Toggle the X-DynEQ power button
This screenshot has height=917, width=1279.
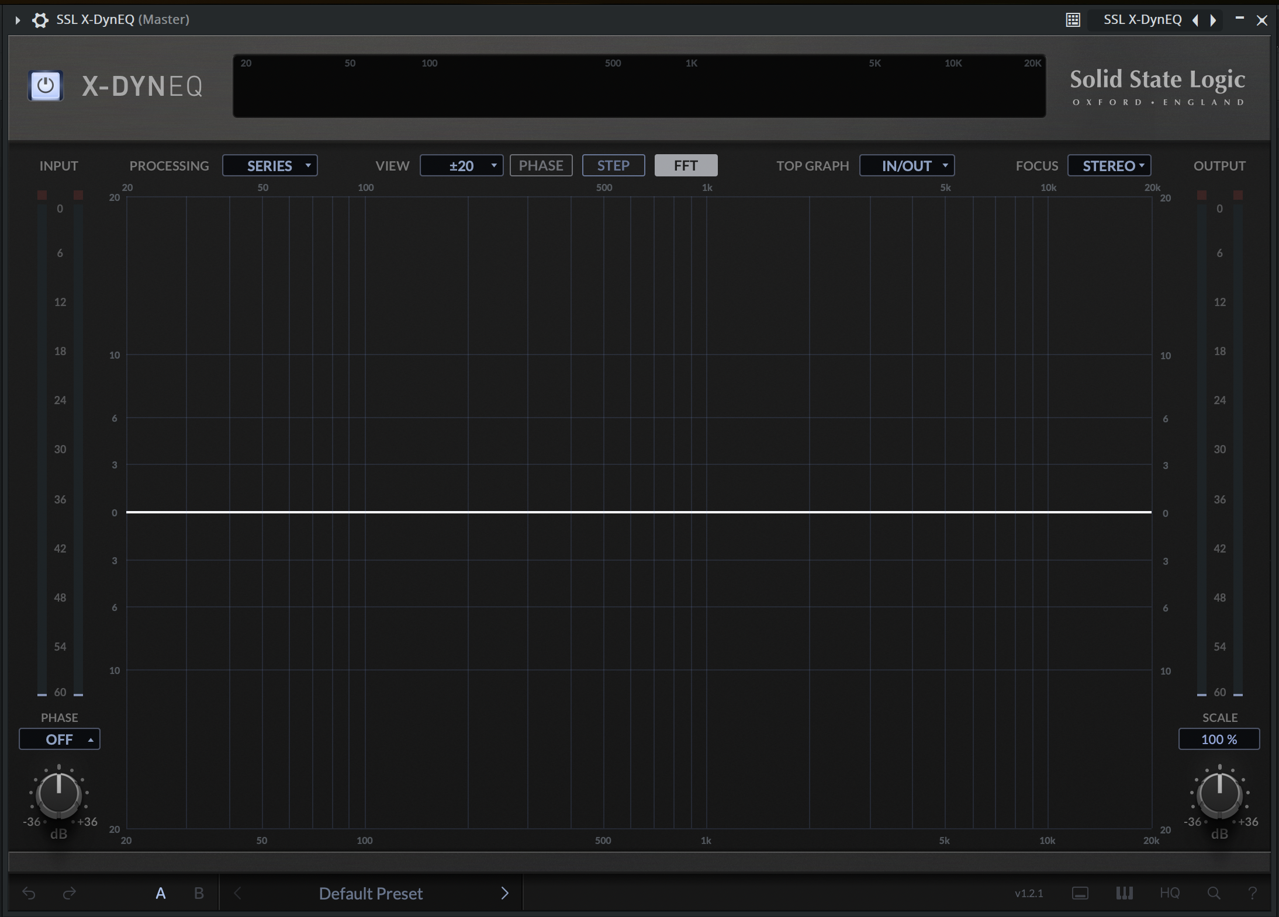(45, 86)
